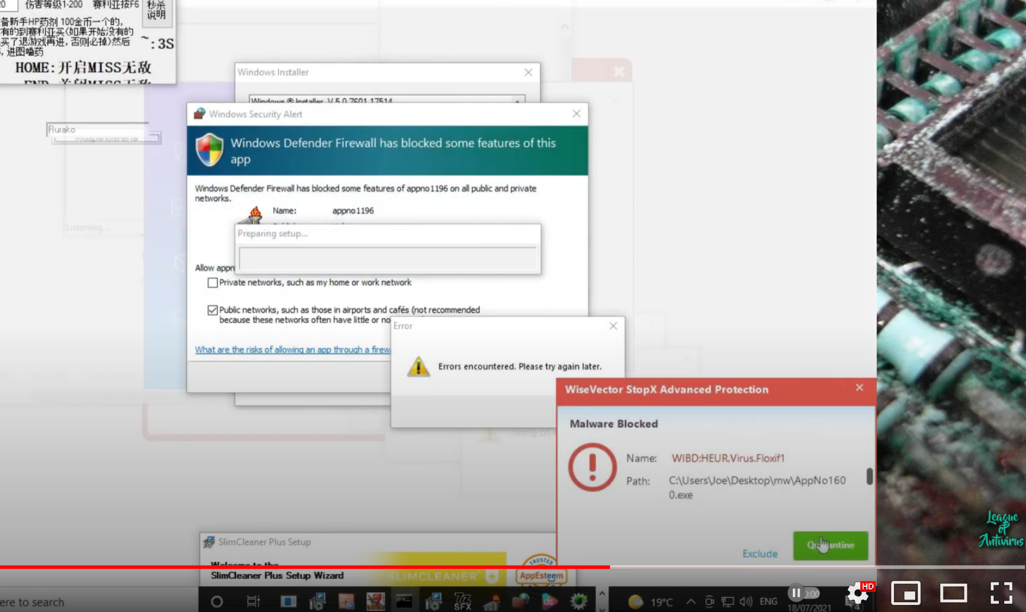Click the malware name WIBD:HEUR.Virus.Floxif1
The height and width of the screenshot is (612, 1026).
click(728, 458)
